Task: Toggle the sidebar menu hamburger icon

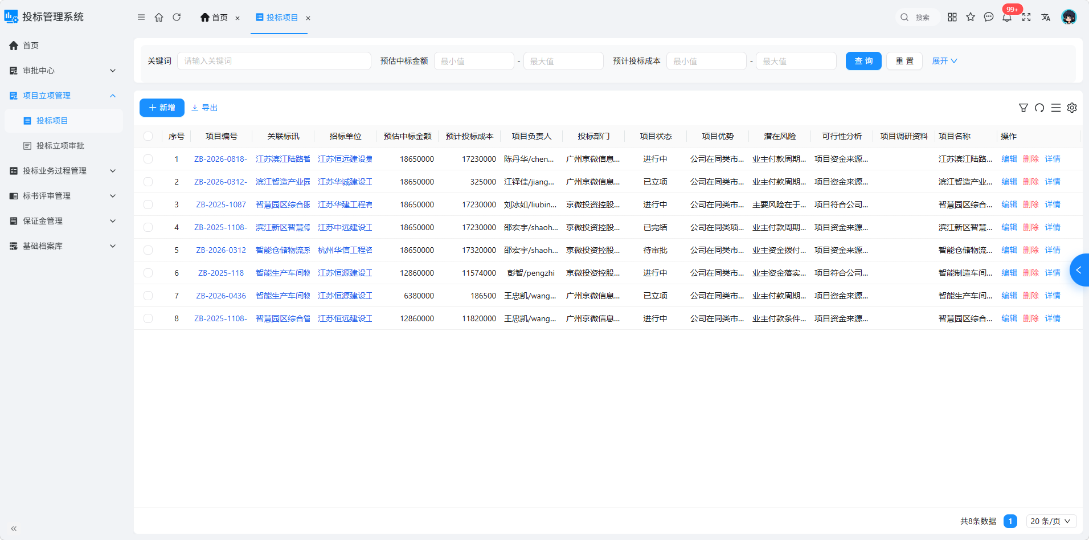Action: (141, 17)
